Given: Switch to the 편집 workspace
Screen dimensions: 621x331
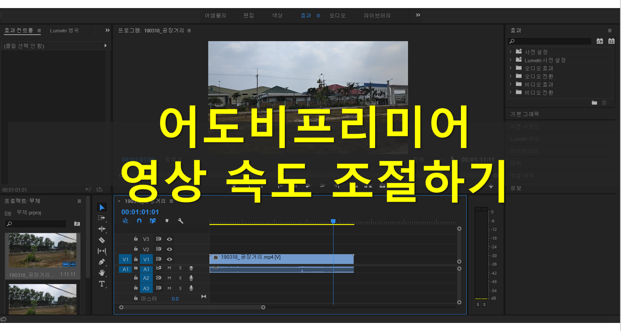Looking at the screenshot, I should pos(249,15).
